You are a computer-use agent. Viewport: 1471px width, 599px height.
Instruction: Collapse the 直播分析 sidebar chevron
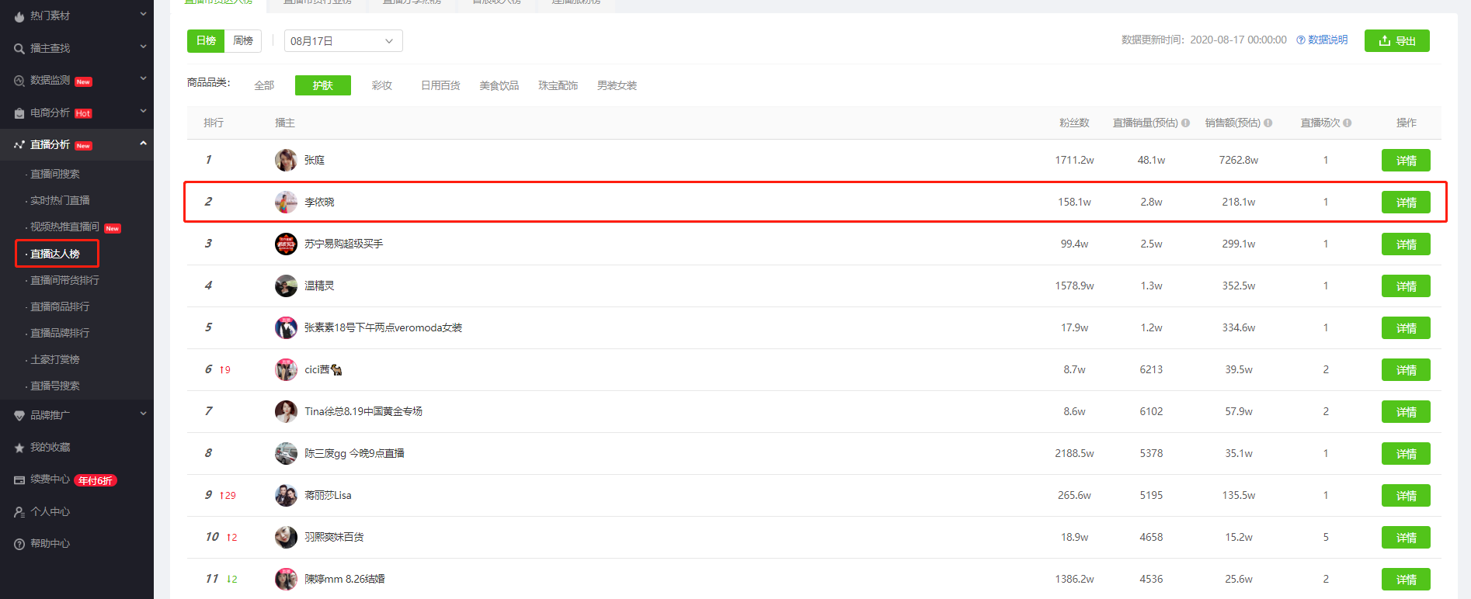click(x=143, y=144)
